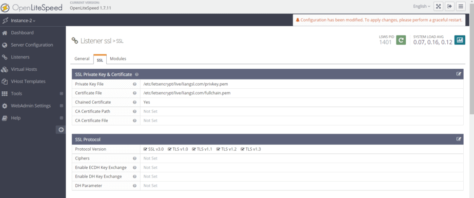Viewport: 474px width, 198px height.
Task: Click the bell icon in notification
Action: coord(298,20)
